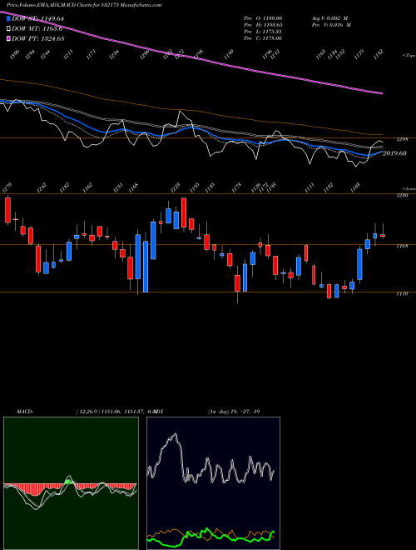Click the ADX '(14 day) 19, +27, -19' text
This screenshot has width=416, height=550.
coord(234,412)
